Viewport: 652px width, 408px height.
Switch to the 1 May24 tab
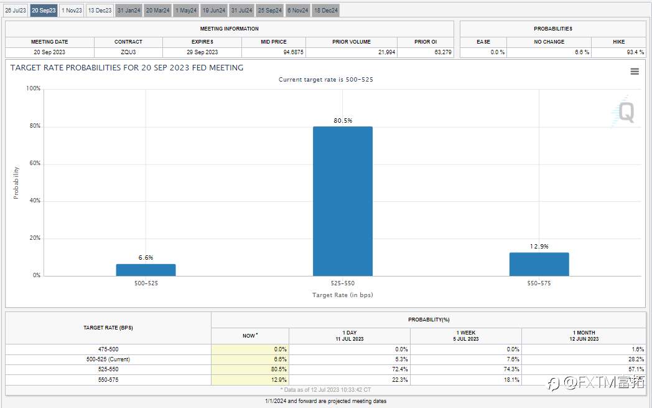186,11
